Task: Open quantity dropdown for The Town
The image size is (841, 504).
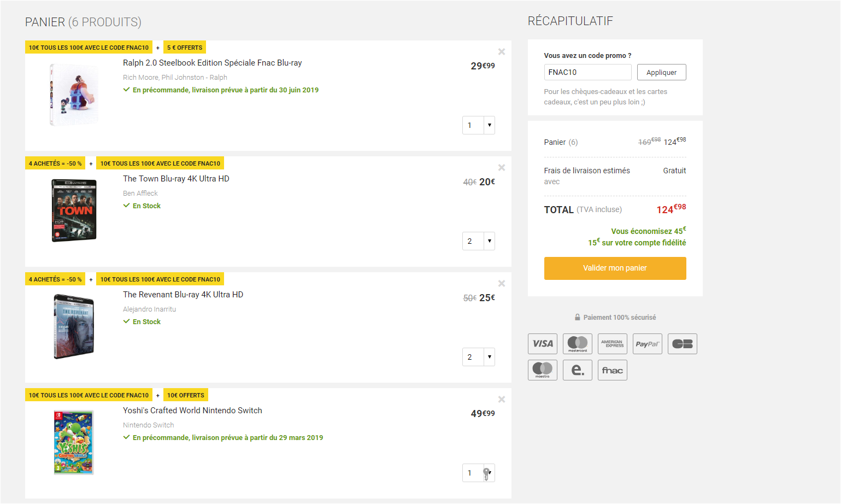Action: pyautogui.click(x=478, y=241)
